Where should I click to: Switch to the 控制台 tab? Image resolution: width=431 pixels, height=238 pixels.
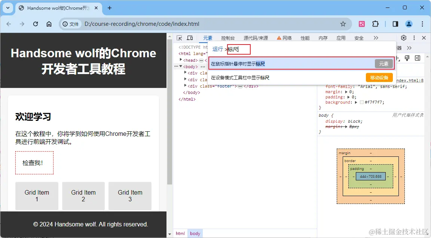(x=228, y=38)
